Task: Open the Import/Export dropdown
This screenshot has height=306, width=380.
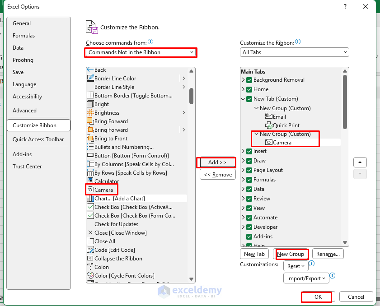Action: 306,278
